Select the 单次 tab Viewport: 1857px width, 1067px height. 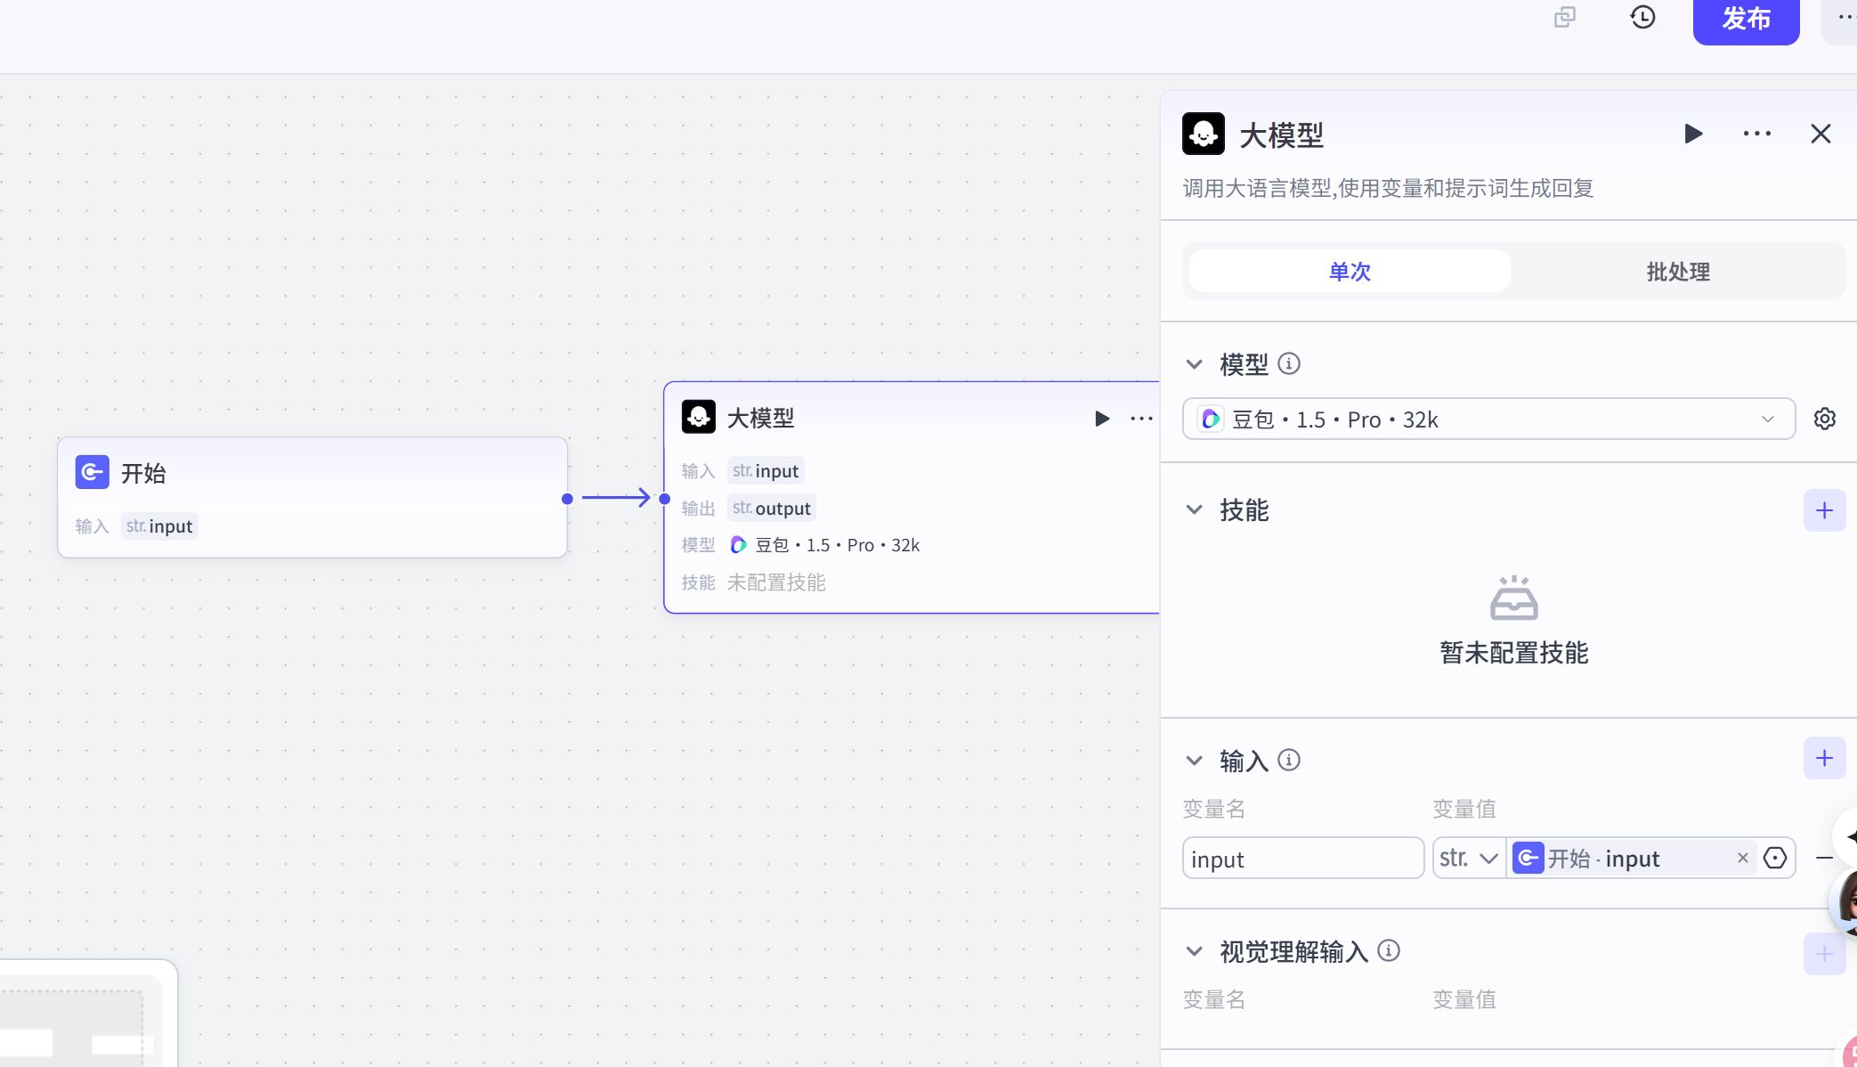pyautogui.click(x=1348, y=272)
